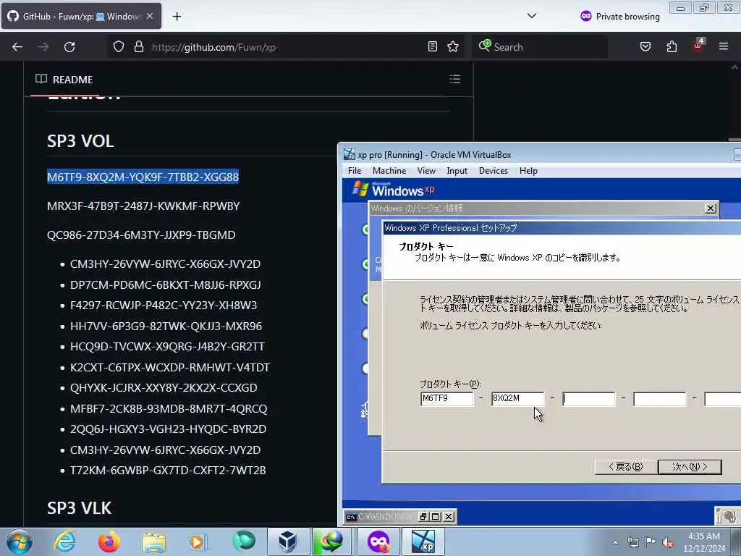Image resolution: width=741 pixels, height=556 pixels.
Task: Click the highlighted key M6TF9-8XQ2M-YQK9F-7TBB2-XGG88
Action: tap(143, 177)
